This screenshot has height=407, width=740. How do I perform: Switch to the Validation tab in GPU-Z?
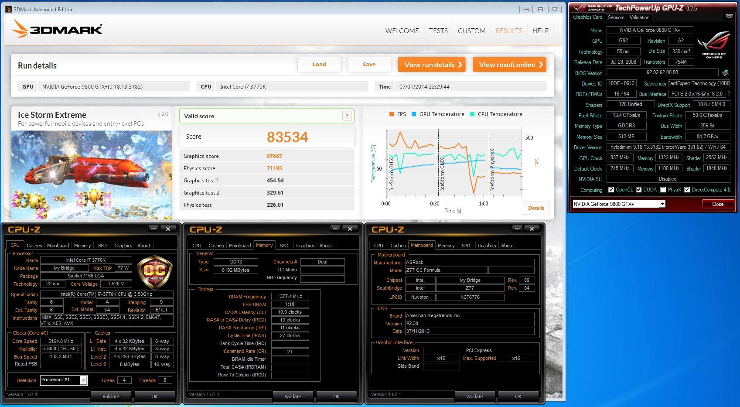[639, 17]
